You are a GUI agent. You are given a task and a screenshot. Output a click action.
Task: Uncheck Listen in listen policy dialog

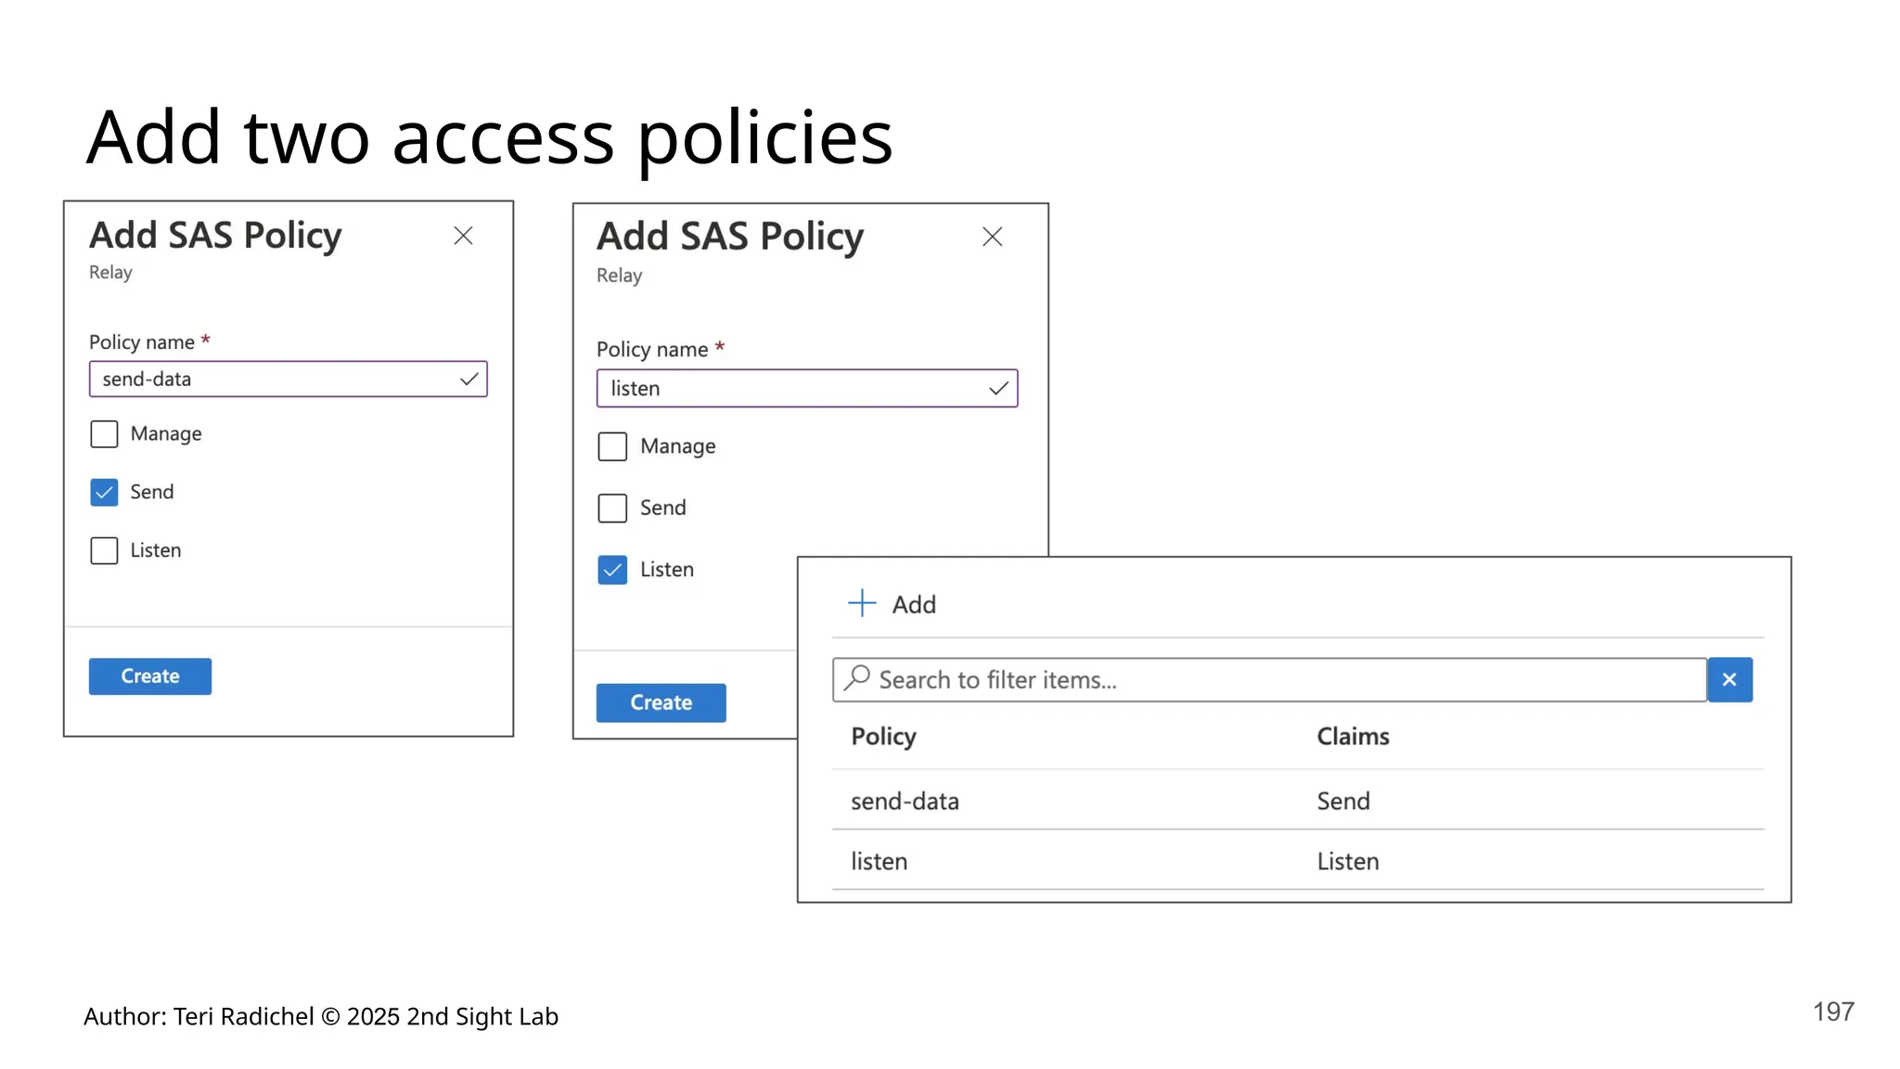coord(612,570)
